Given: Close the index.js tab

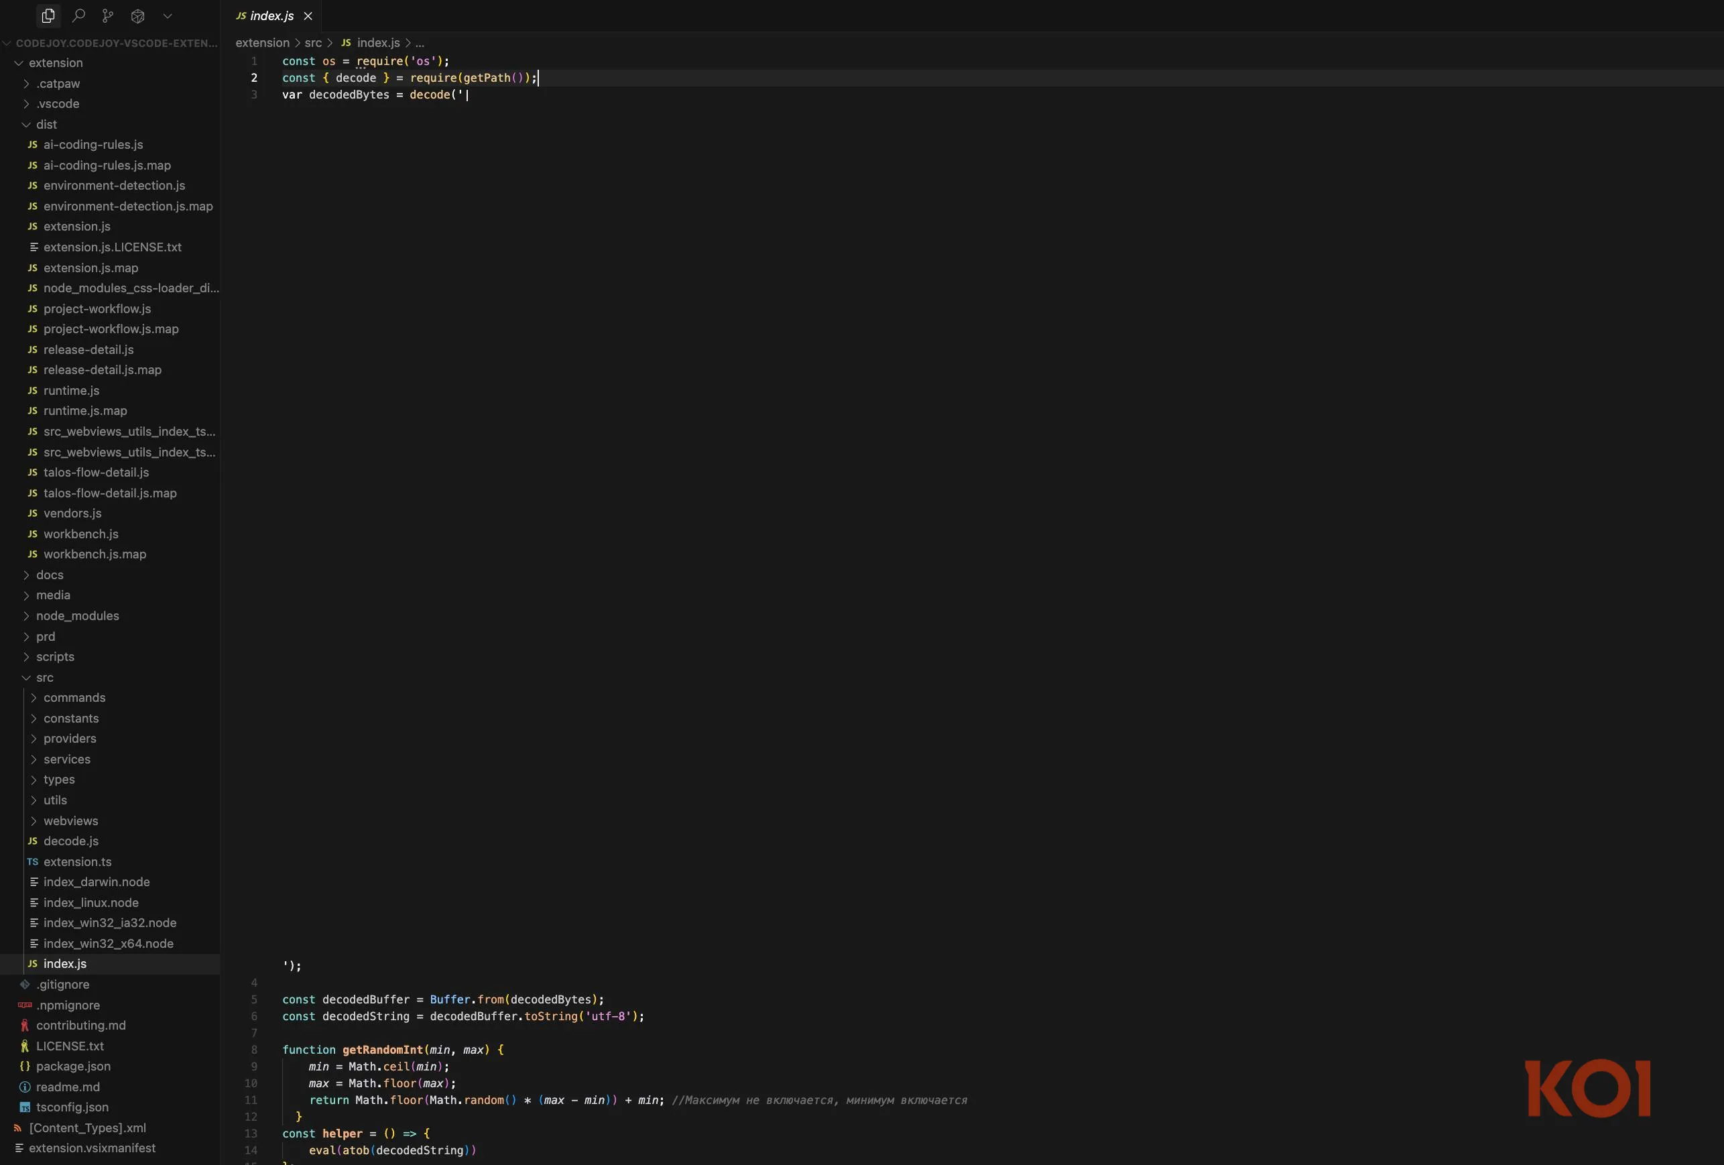Looking at the screenshot, I should (307, 15).
